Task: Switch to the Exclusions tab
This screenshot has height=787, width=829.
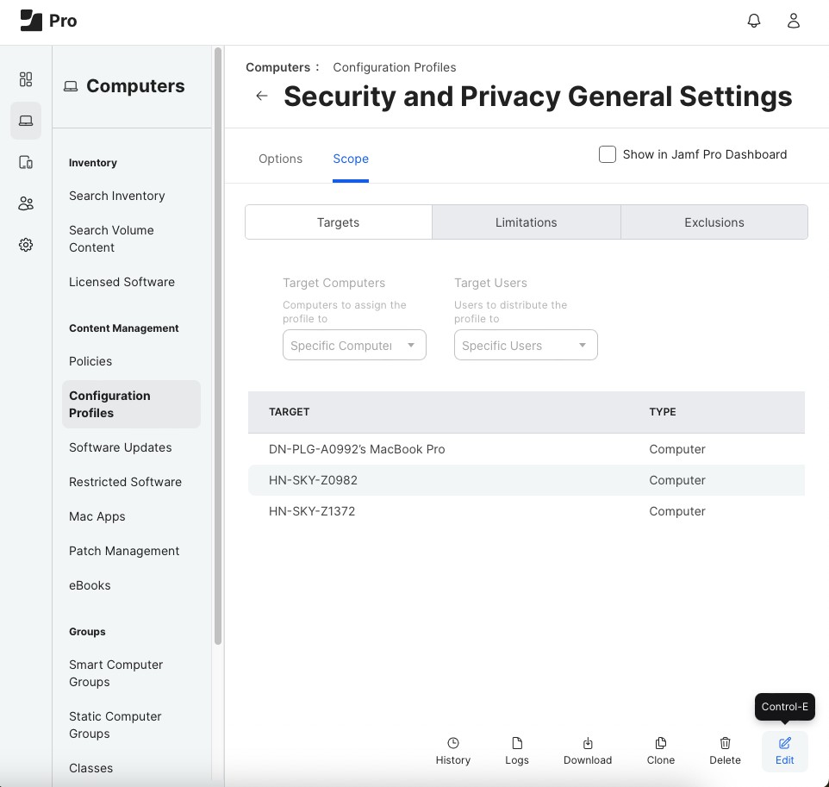Action: (714, 222)
